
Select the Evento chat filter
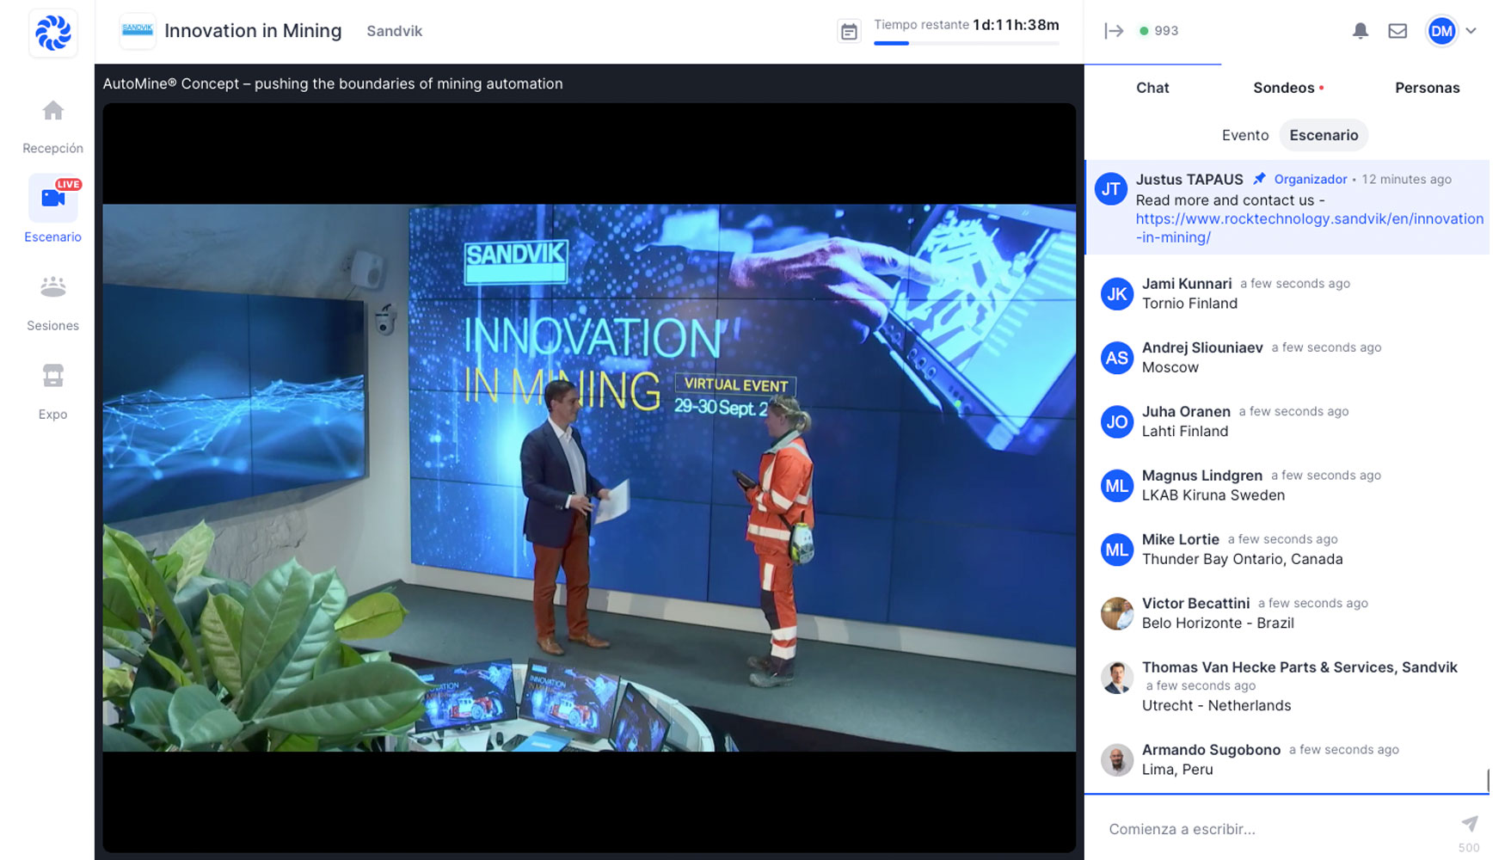(x=1244, y=135)
